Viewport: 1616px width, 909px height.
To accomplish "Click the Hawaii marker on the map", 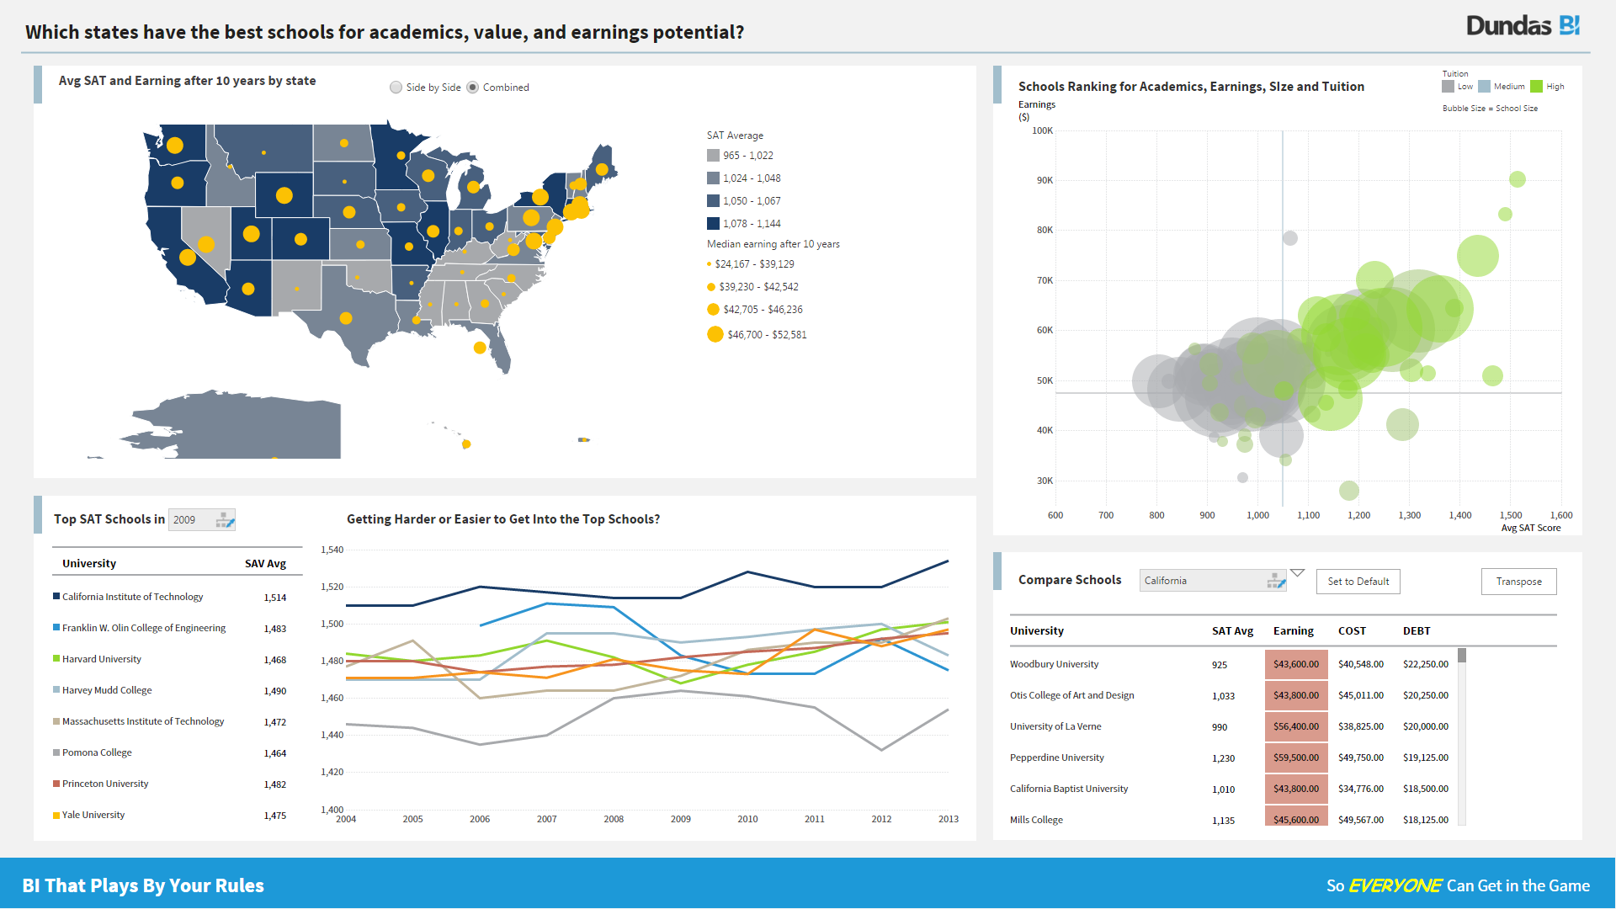I will click(466, 444).
